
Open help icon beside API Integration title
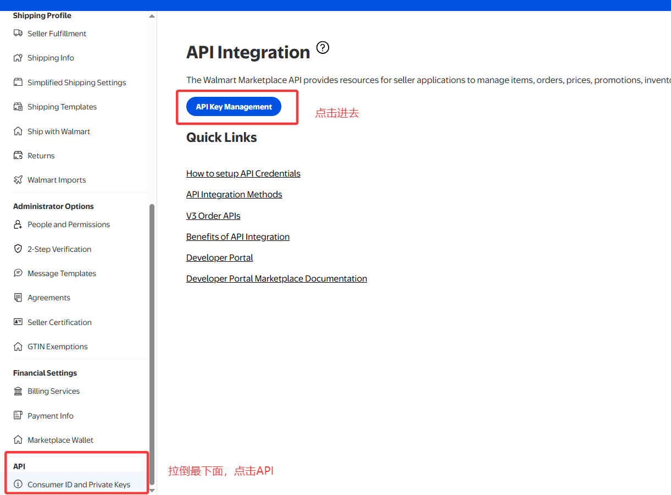(x=323, y=47)
